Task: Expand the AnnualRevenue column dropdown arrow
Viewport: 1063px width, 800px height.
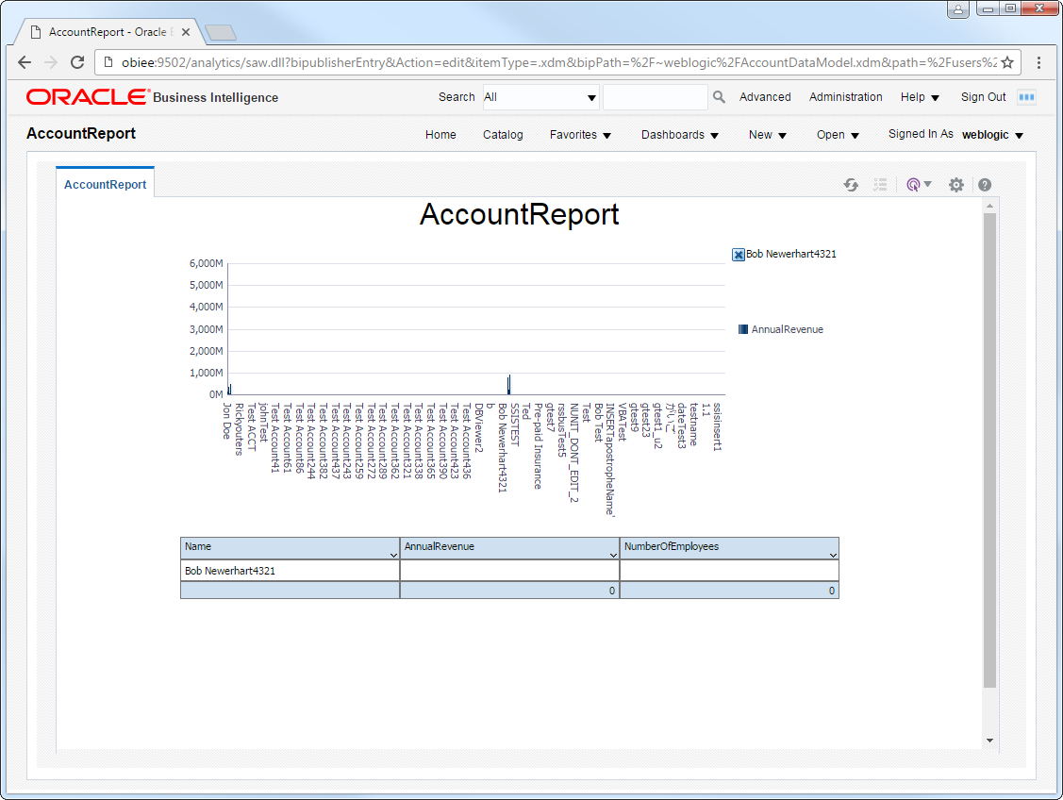Action: click(x=613, y=555)
